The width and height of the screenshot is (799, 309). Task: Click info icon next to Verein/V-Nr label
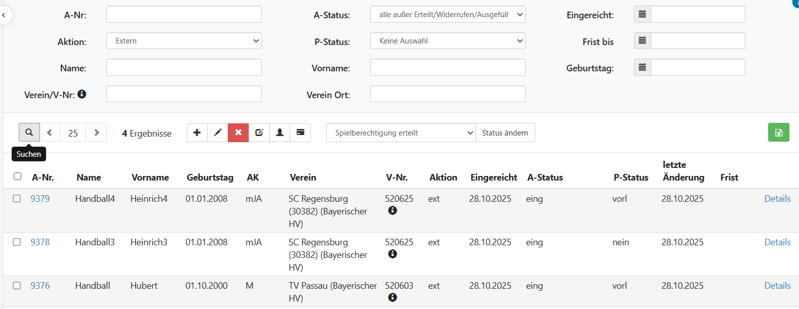tap(82, 94)
